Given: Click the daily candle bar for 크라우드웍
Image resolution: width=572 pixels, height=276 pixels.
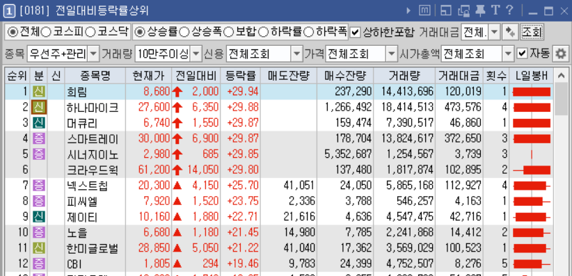Looking at the screenshot, I should 532,170.
